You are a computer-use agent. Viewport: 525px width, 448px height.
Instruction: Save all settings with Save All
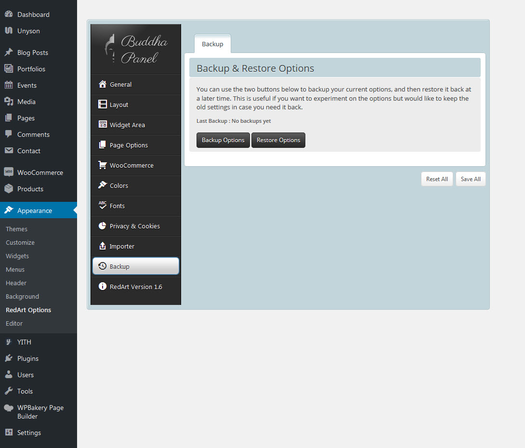471,179
